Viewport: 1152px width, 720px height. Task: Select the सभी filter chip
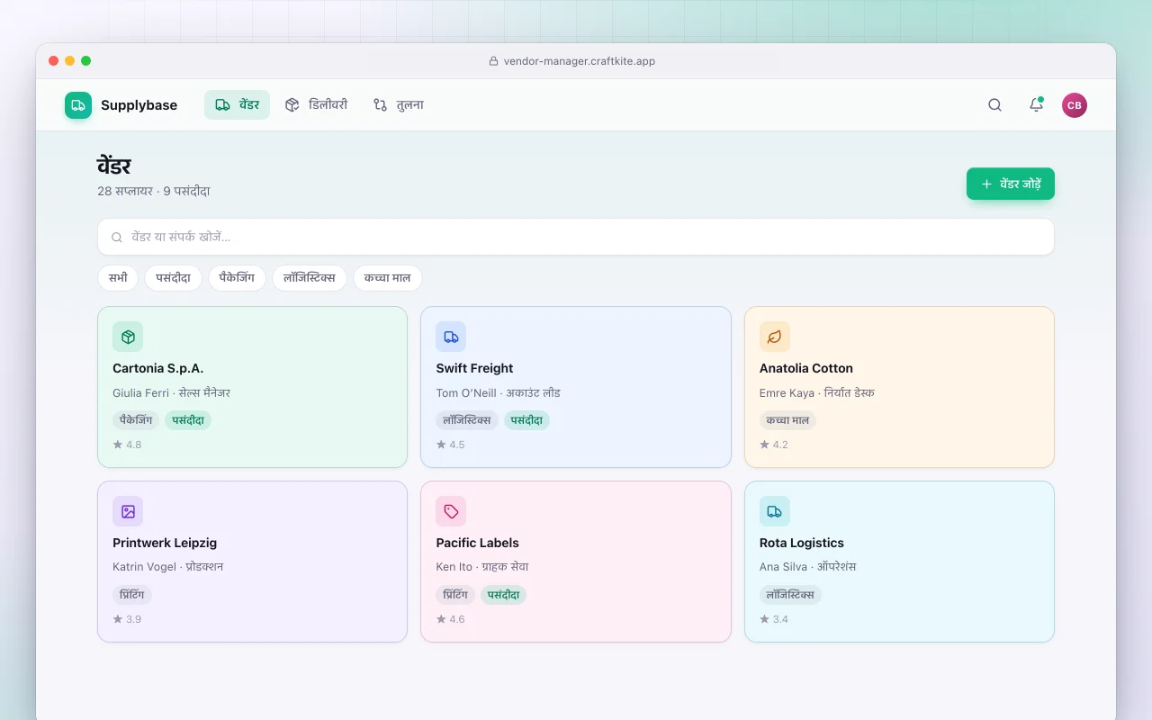point(118,278)
